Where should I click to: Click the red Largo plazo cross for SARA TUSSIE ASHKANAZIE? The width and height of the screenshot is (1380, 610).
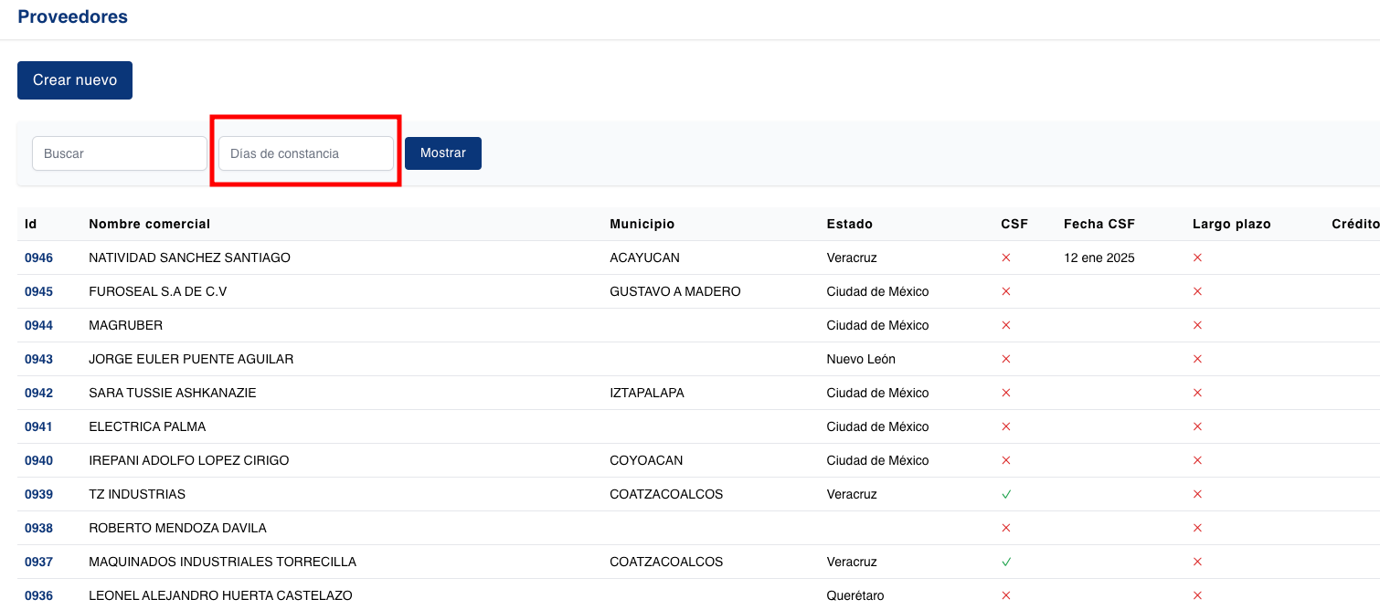[1197, 393]
